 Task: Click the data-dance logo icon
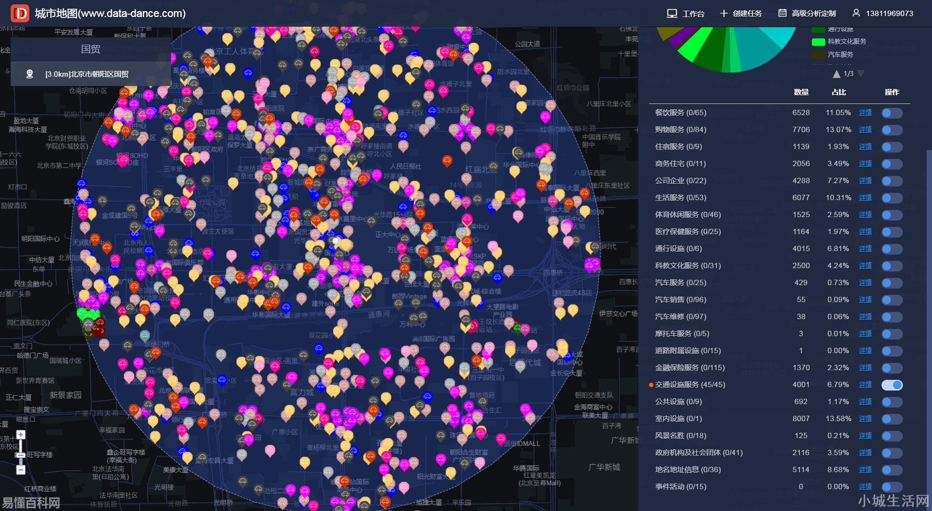point(20,13)
